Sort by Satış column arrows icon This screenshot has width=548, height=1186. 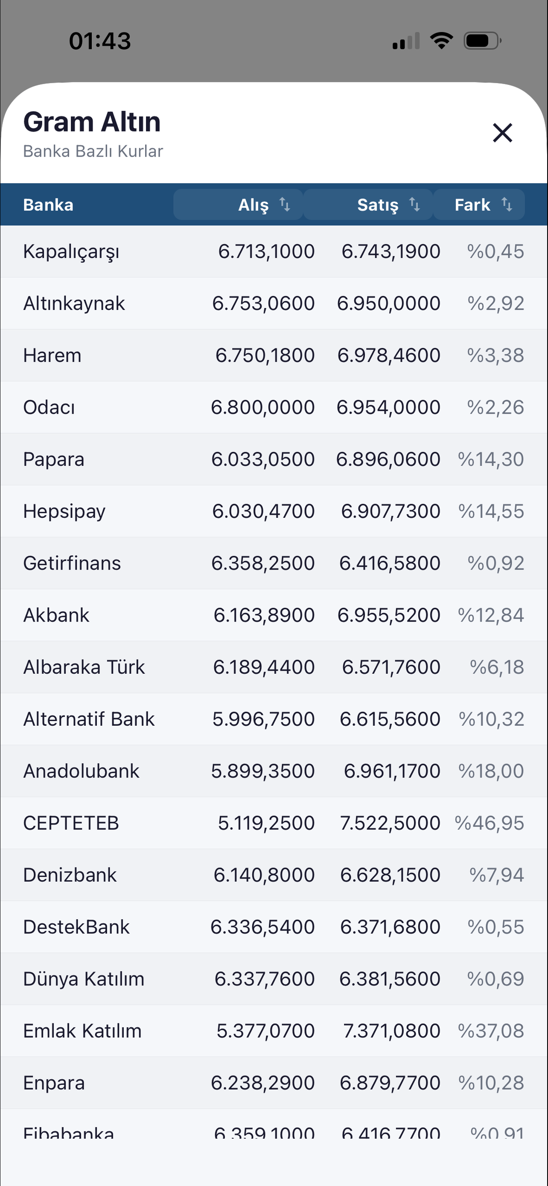414,204
